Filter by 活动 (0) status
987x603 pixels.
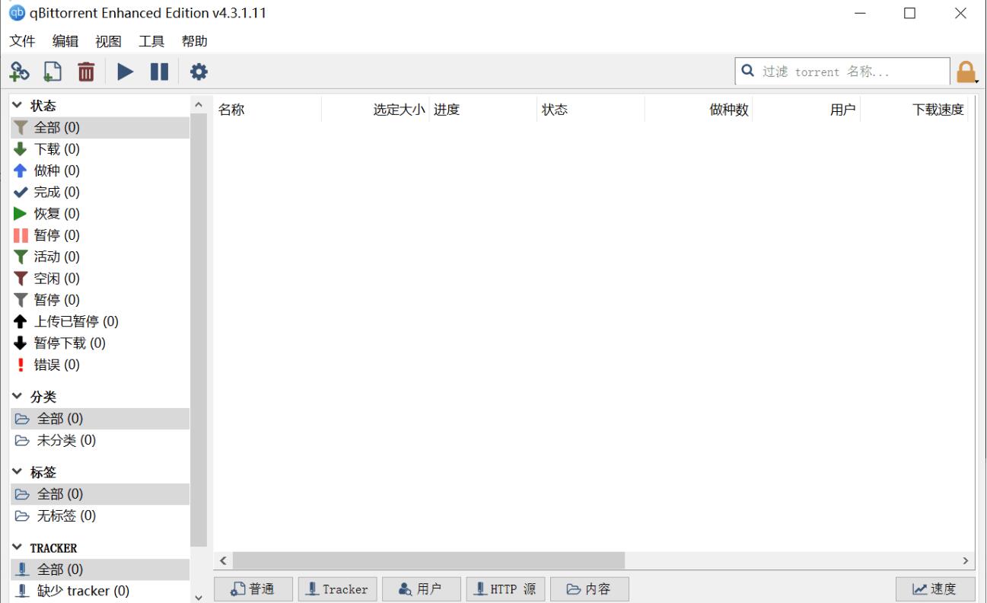point(100,257)
